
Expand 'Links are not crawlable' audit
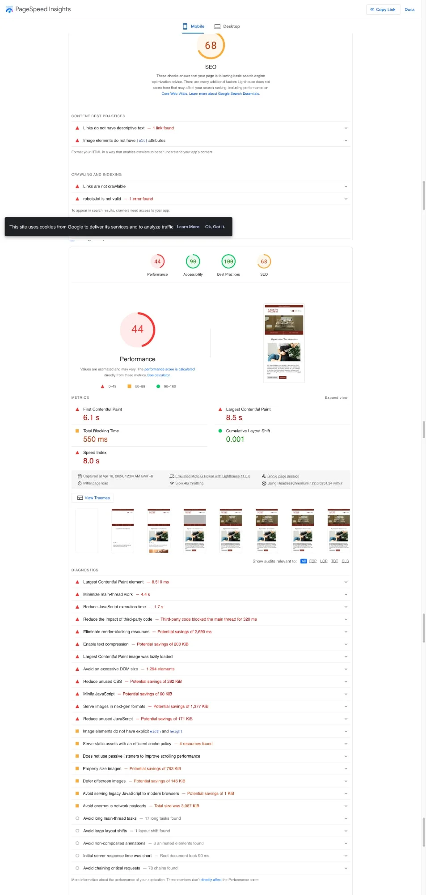pyautogui.click(x=211, y=186)
